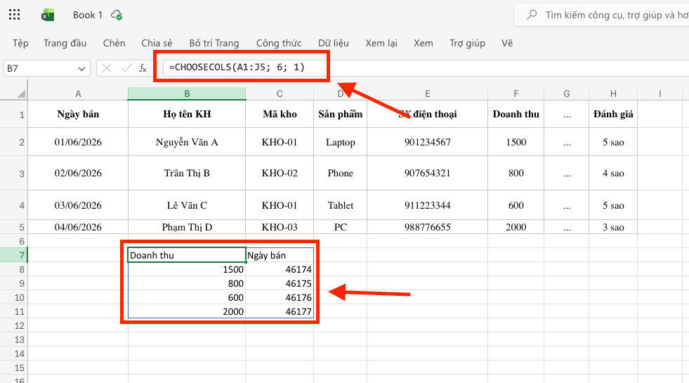The width and height of the screenshot is (689, 383).
Task: Click the Doanh thu header cell in row 1
Action: 516,115
